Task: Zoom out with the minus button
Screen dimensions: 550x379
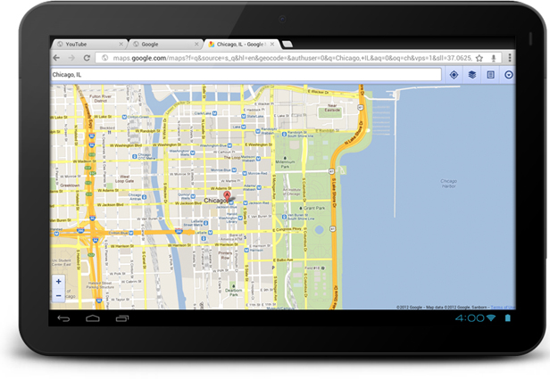Action: coord(59,296)
